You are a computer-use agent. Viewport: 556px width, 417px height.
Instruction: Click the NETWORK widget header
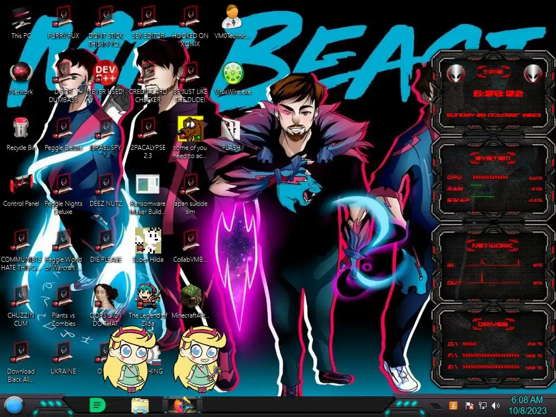pyautogui.click(x=493, y=245)
